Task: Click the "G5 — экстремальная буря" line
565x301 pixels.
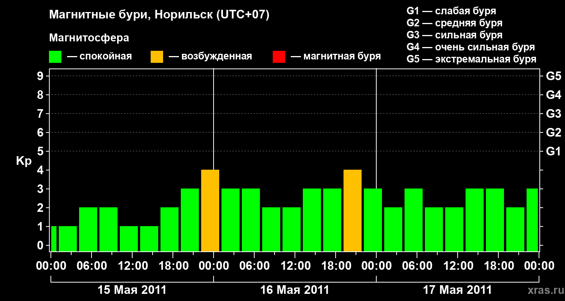Action: [x=471, y=59]
